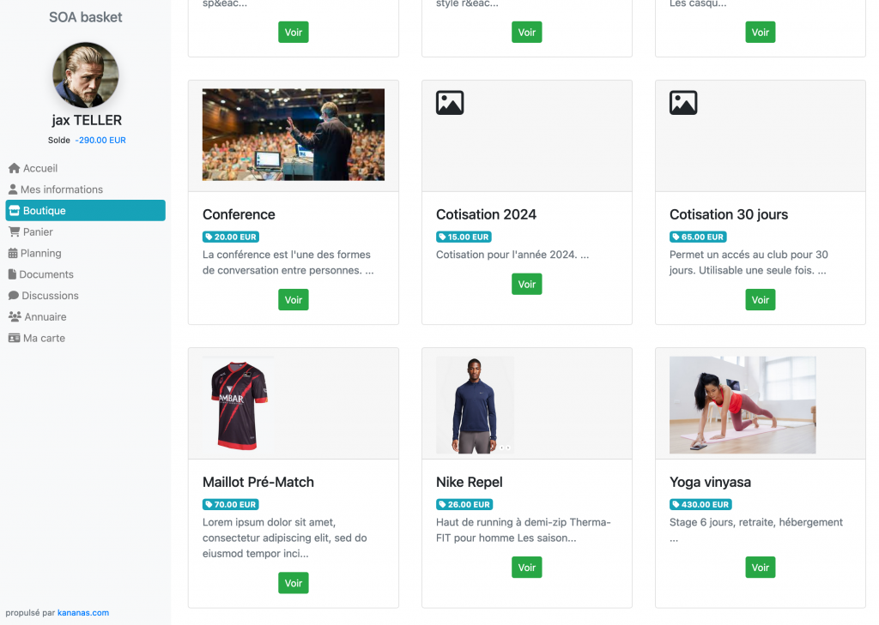This screenshot has width=879, height=625.
Task: Click the SOA basket title
Action: click(x=86, y=17)
